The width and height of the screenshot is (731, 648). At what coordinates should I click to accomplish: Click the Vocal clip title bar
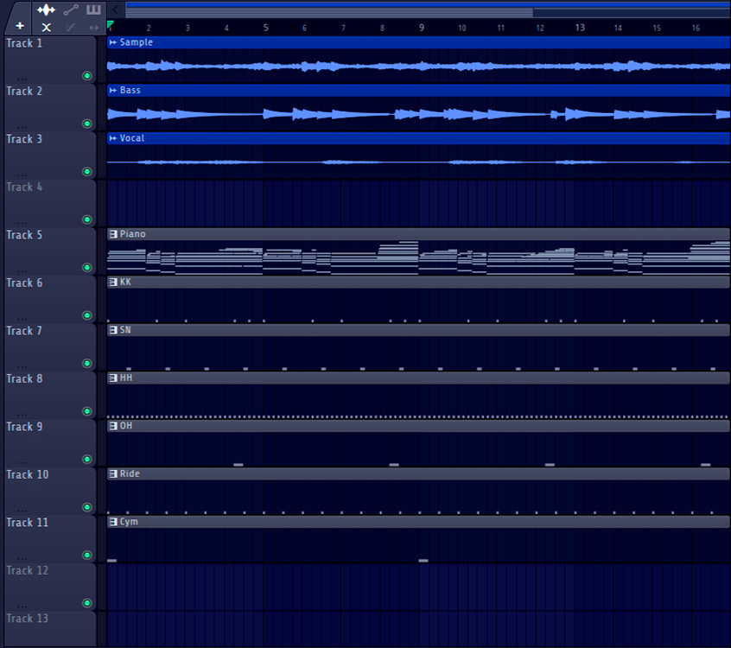point(415,138)
